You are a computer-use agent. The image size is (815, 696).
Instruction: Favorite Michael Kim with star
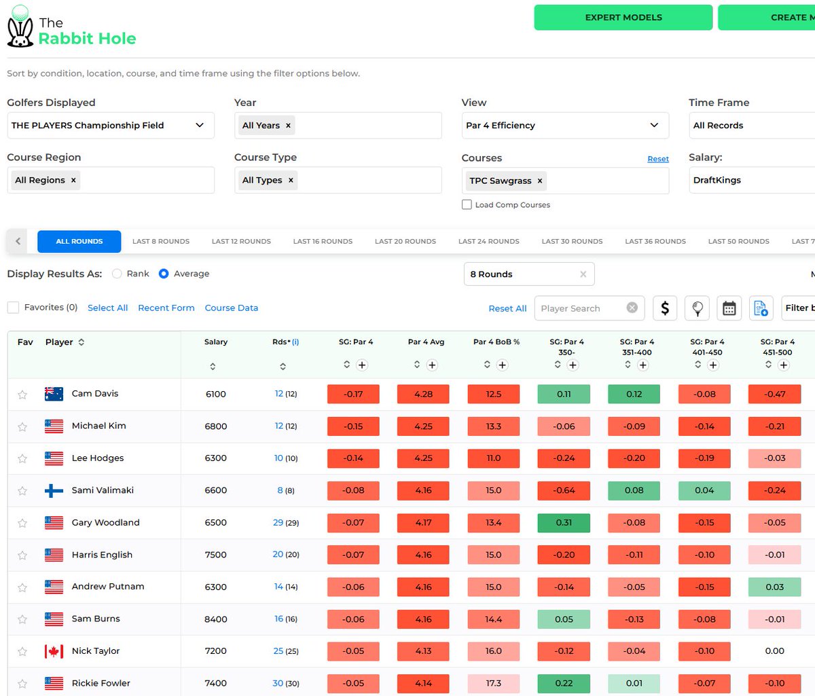click(x=22, y=426)
